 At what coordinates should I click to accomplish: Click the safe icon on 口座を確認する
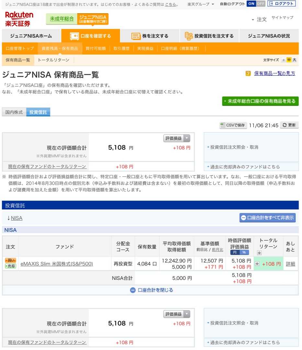[x=74, y=36]
